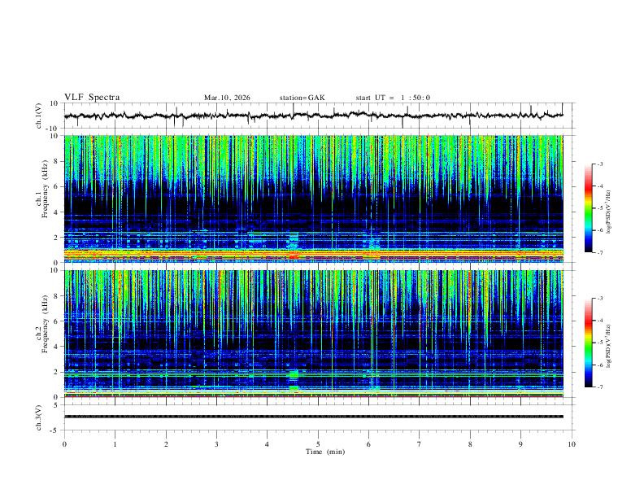Click time axis tick label "0"
644x498 pixels.
(64, 444)
